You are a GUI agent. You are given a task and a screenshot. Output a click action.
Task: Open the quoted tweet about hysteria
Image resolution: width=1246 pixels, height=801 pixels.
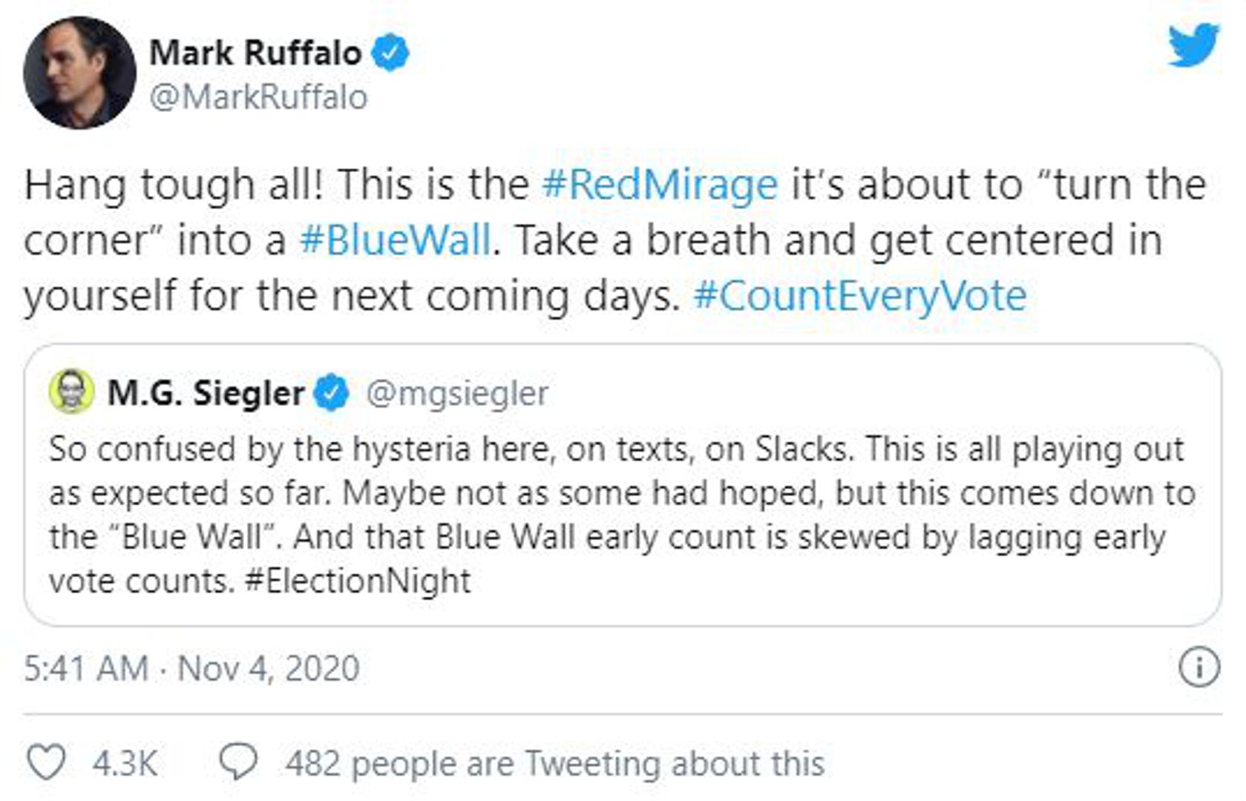point(622,493)
